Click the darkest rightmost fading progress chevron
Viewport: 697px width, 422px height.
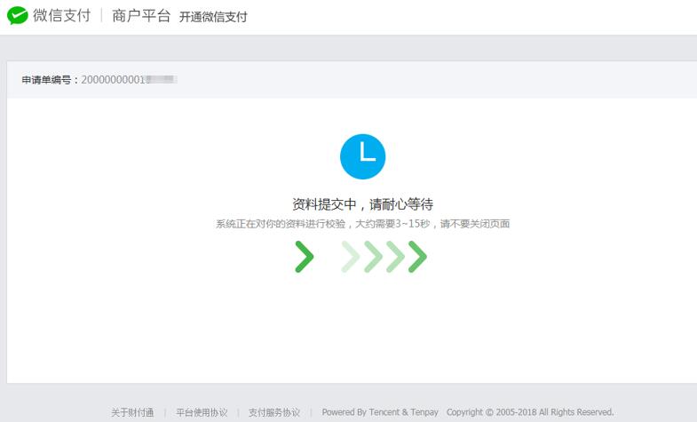pos(417,257)
